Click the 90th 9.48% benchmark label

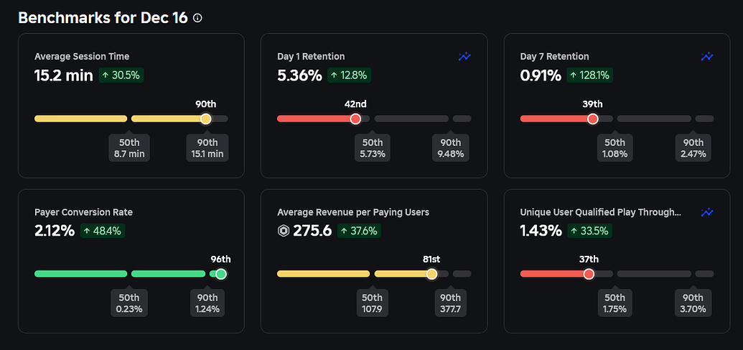click(x=451, y=148)
